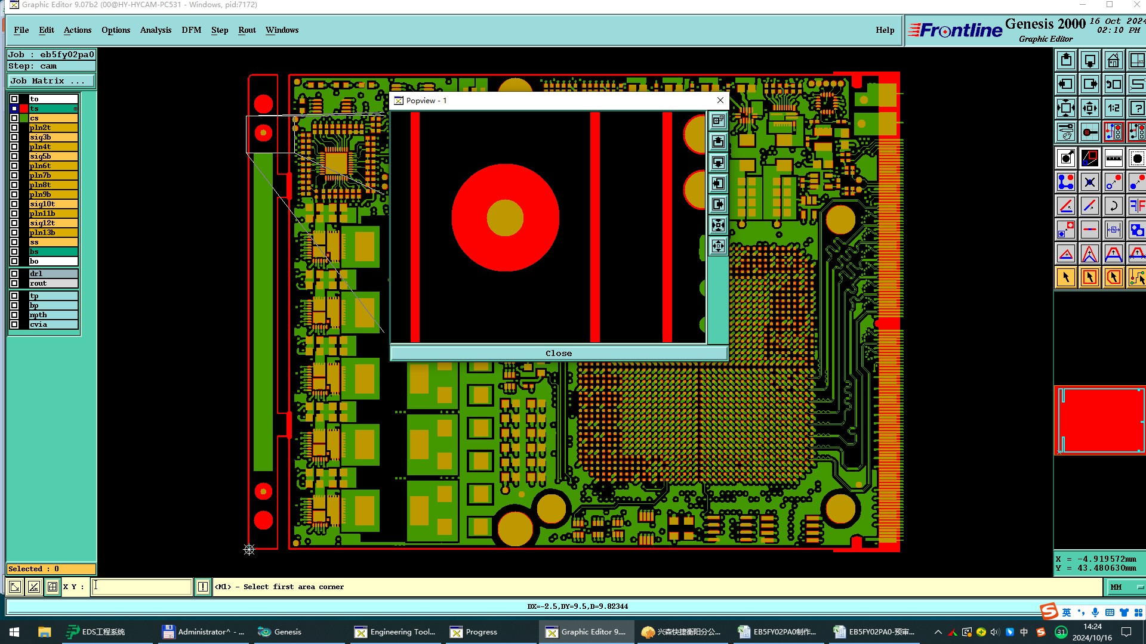Screen dimensions: 1146x644
Task: Open the Analysis menu
Action: 155,30
